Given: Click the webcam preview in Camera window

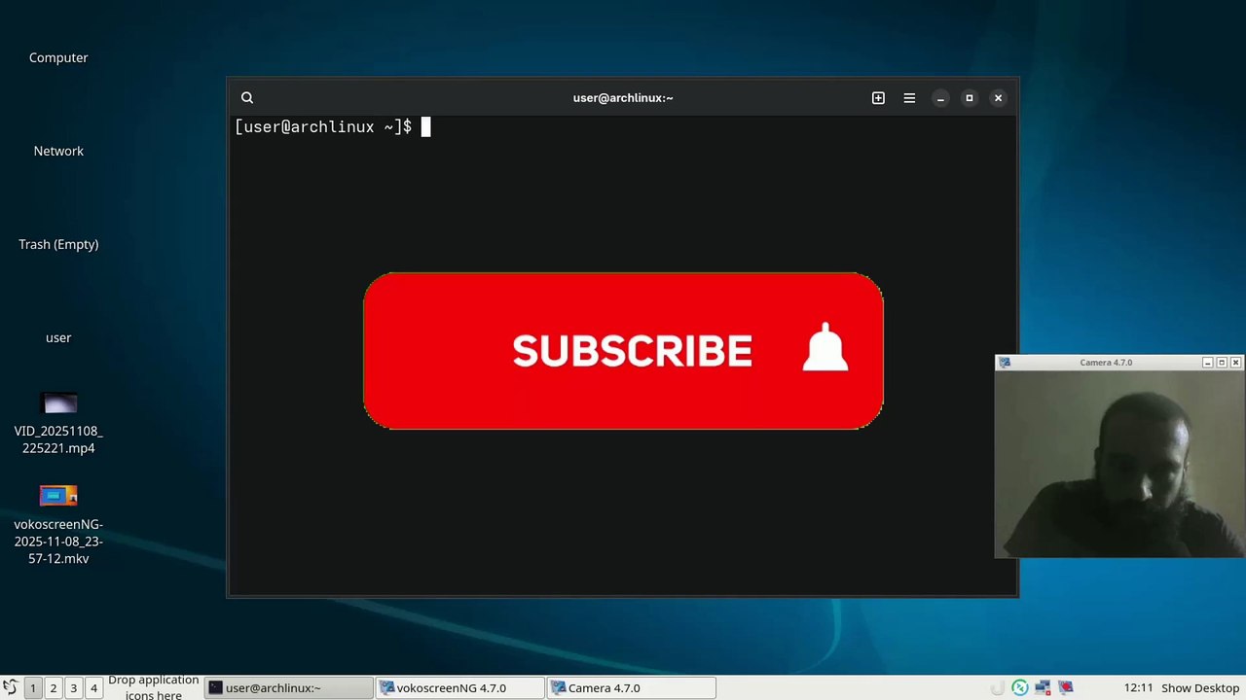Looking at the screenshot, I should pyautogui.click(x=1119, y=464).
